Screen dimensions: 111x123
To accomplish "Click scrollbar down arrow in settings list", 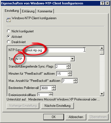I will tap(102, 94).
